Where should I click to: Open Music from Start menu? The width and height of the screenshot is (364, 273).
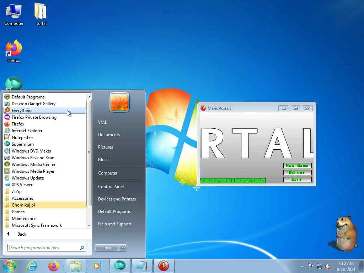(103, 160)
